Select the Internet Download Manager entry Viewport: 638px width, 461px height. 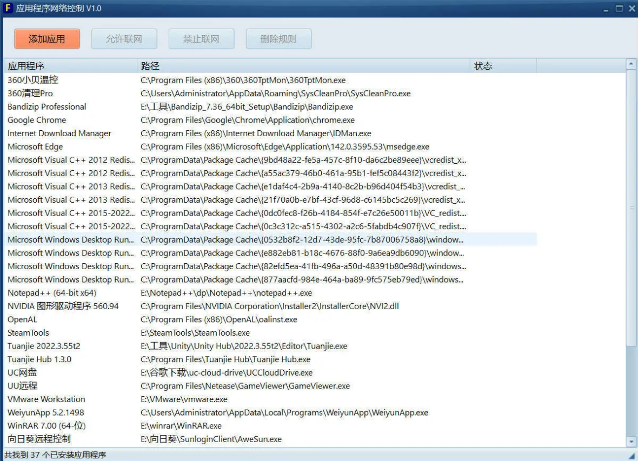point(59,133)
